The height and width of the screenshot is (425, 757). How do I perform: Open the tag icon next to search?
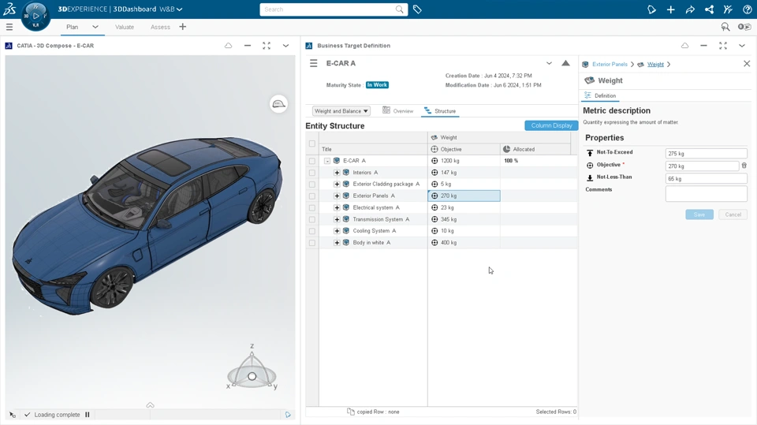point(417,9)
